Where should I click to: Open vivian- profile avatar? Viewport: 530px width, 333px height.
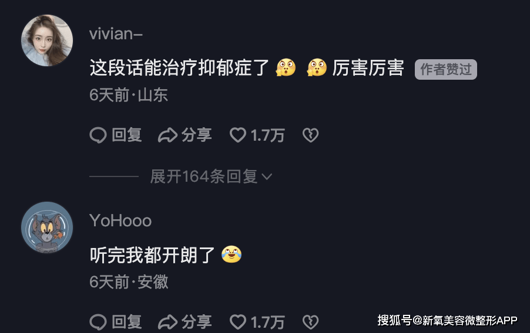point(47,40)
